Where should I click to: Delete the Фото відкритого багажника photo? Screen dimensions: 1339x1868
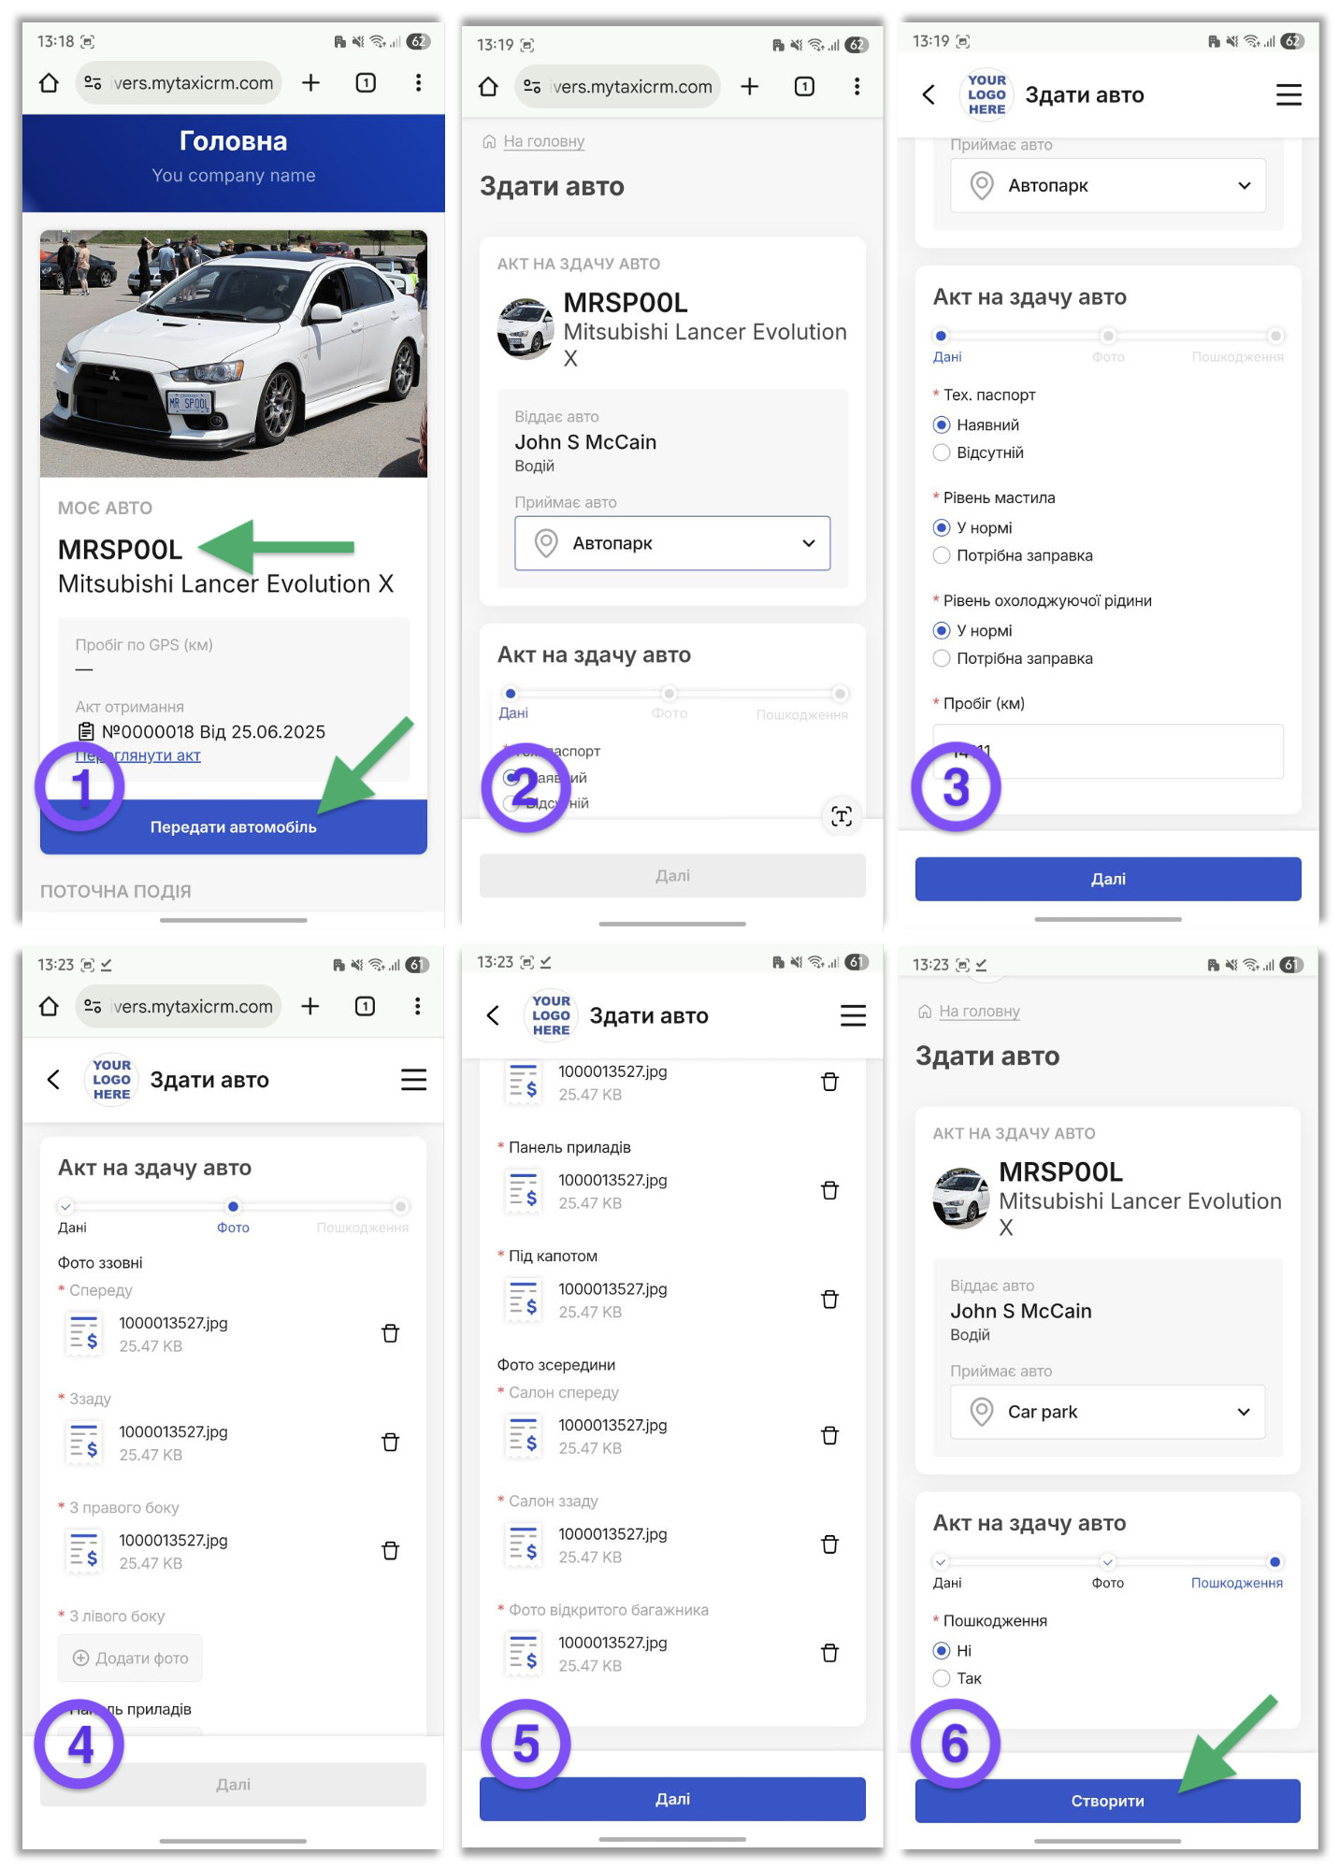click(829, 1653)
